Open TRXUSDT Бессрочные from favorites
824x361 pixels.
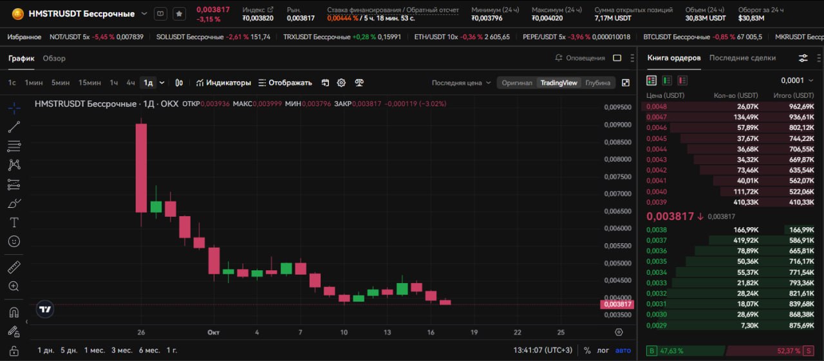coord(342,37)
